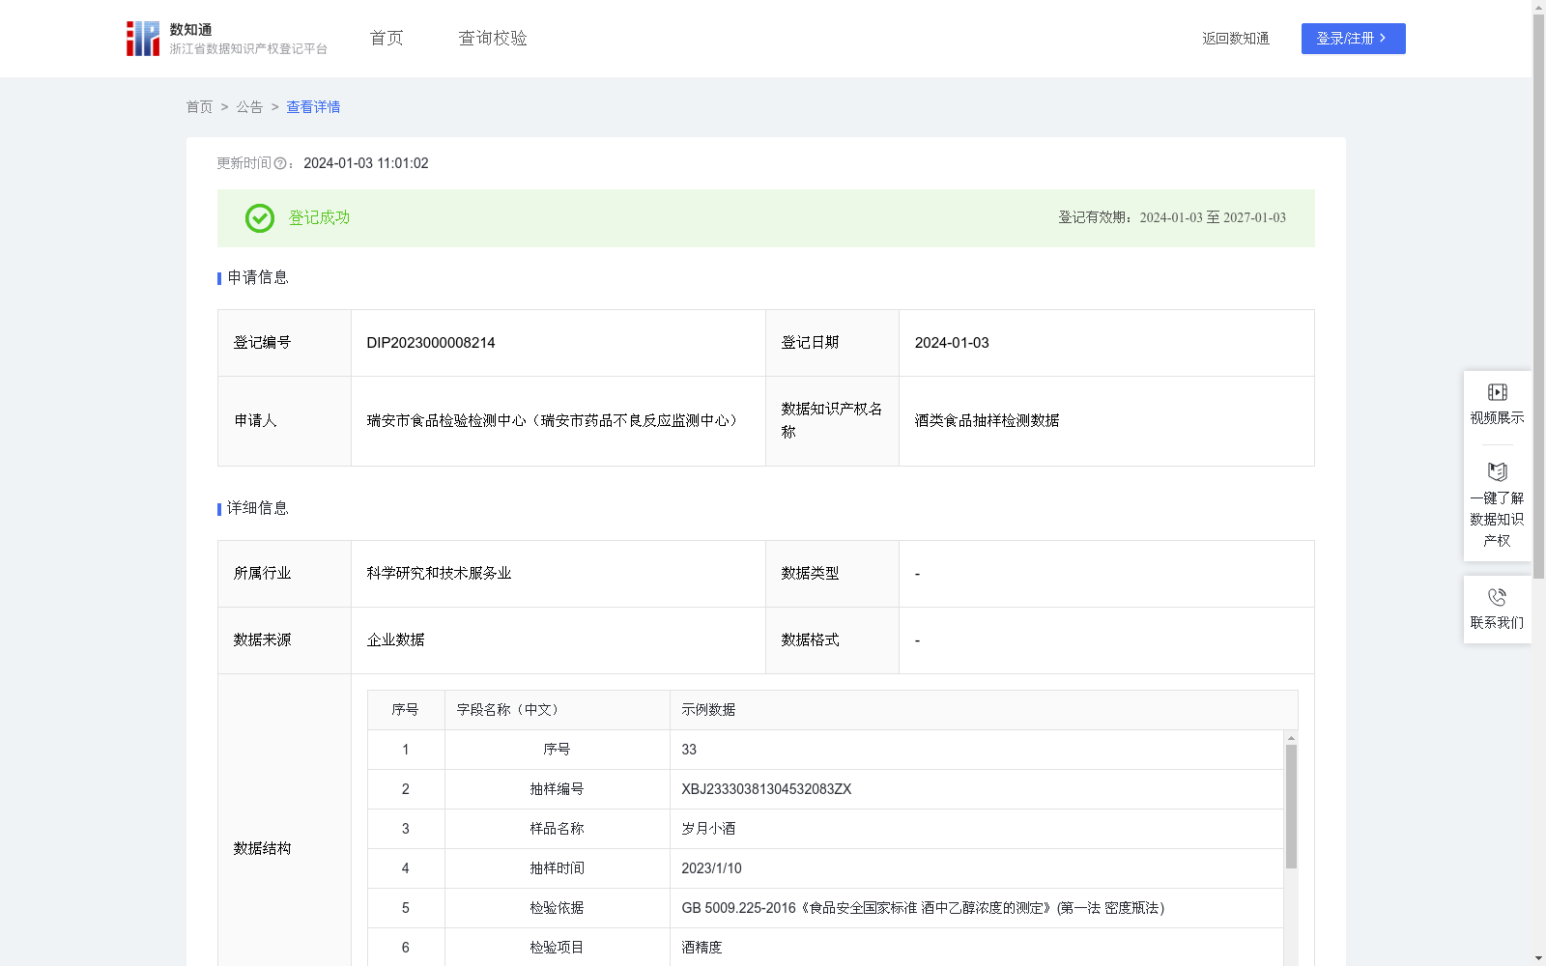Screen dimensions: 1546x966
Task: Click the green 登记成功 checkmark icon
Action: click(259, 218)
